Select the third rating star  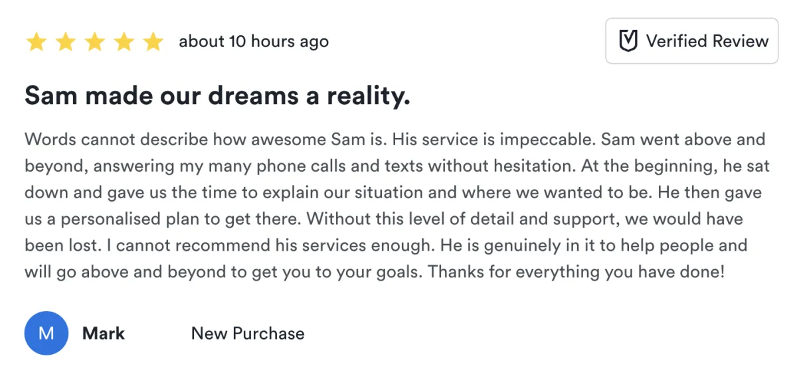(x=94, y=42)
